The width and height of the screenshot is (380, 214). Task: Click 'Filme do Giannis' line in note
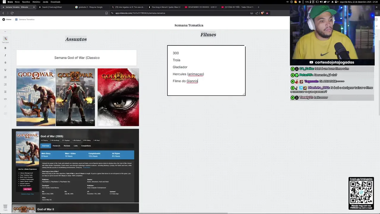(185, 81)
